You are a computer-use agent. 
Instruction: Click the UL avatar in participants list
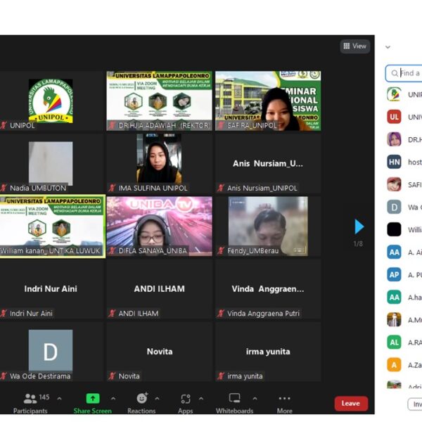[394, 117]
